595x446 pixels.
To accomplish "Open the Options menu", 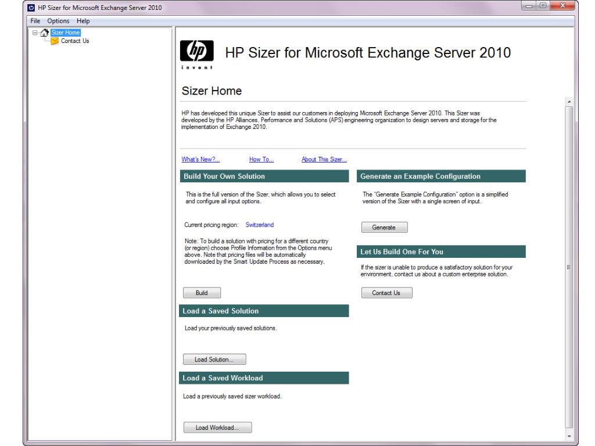I will pyautogui.click(x=58, y=21).
